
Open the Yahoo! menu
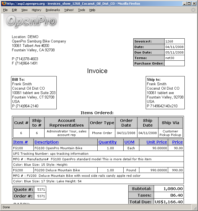pyautogui.click(x=69, y=10)
